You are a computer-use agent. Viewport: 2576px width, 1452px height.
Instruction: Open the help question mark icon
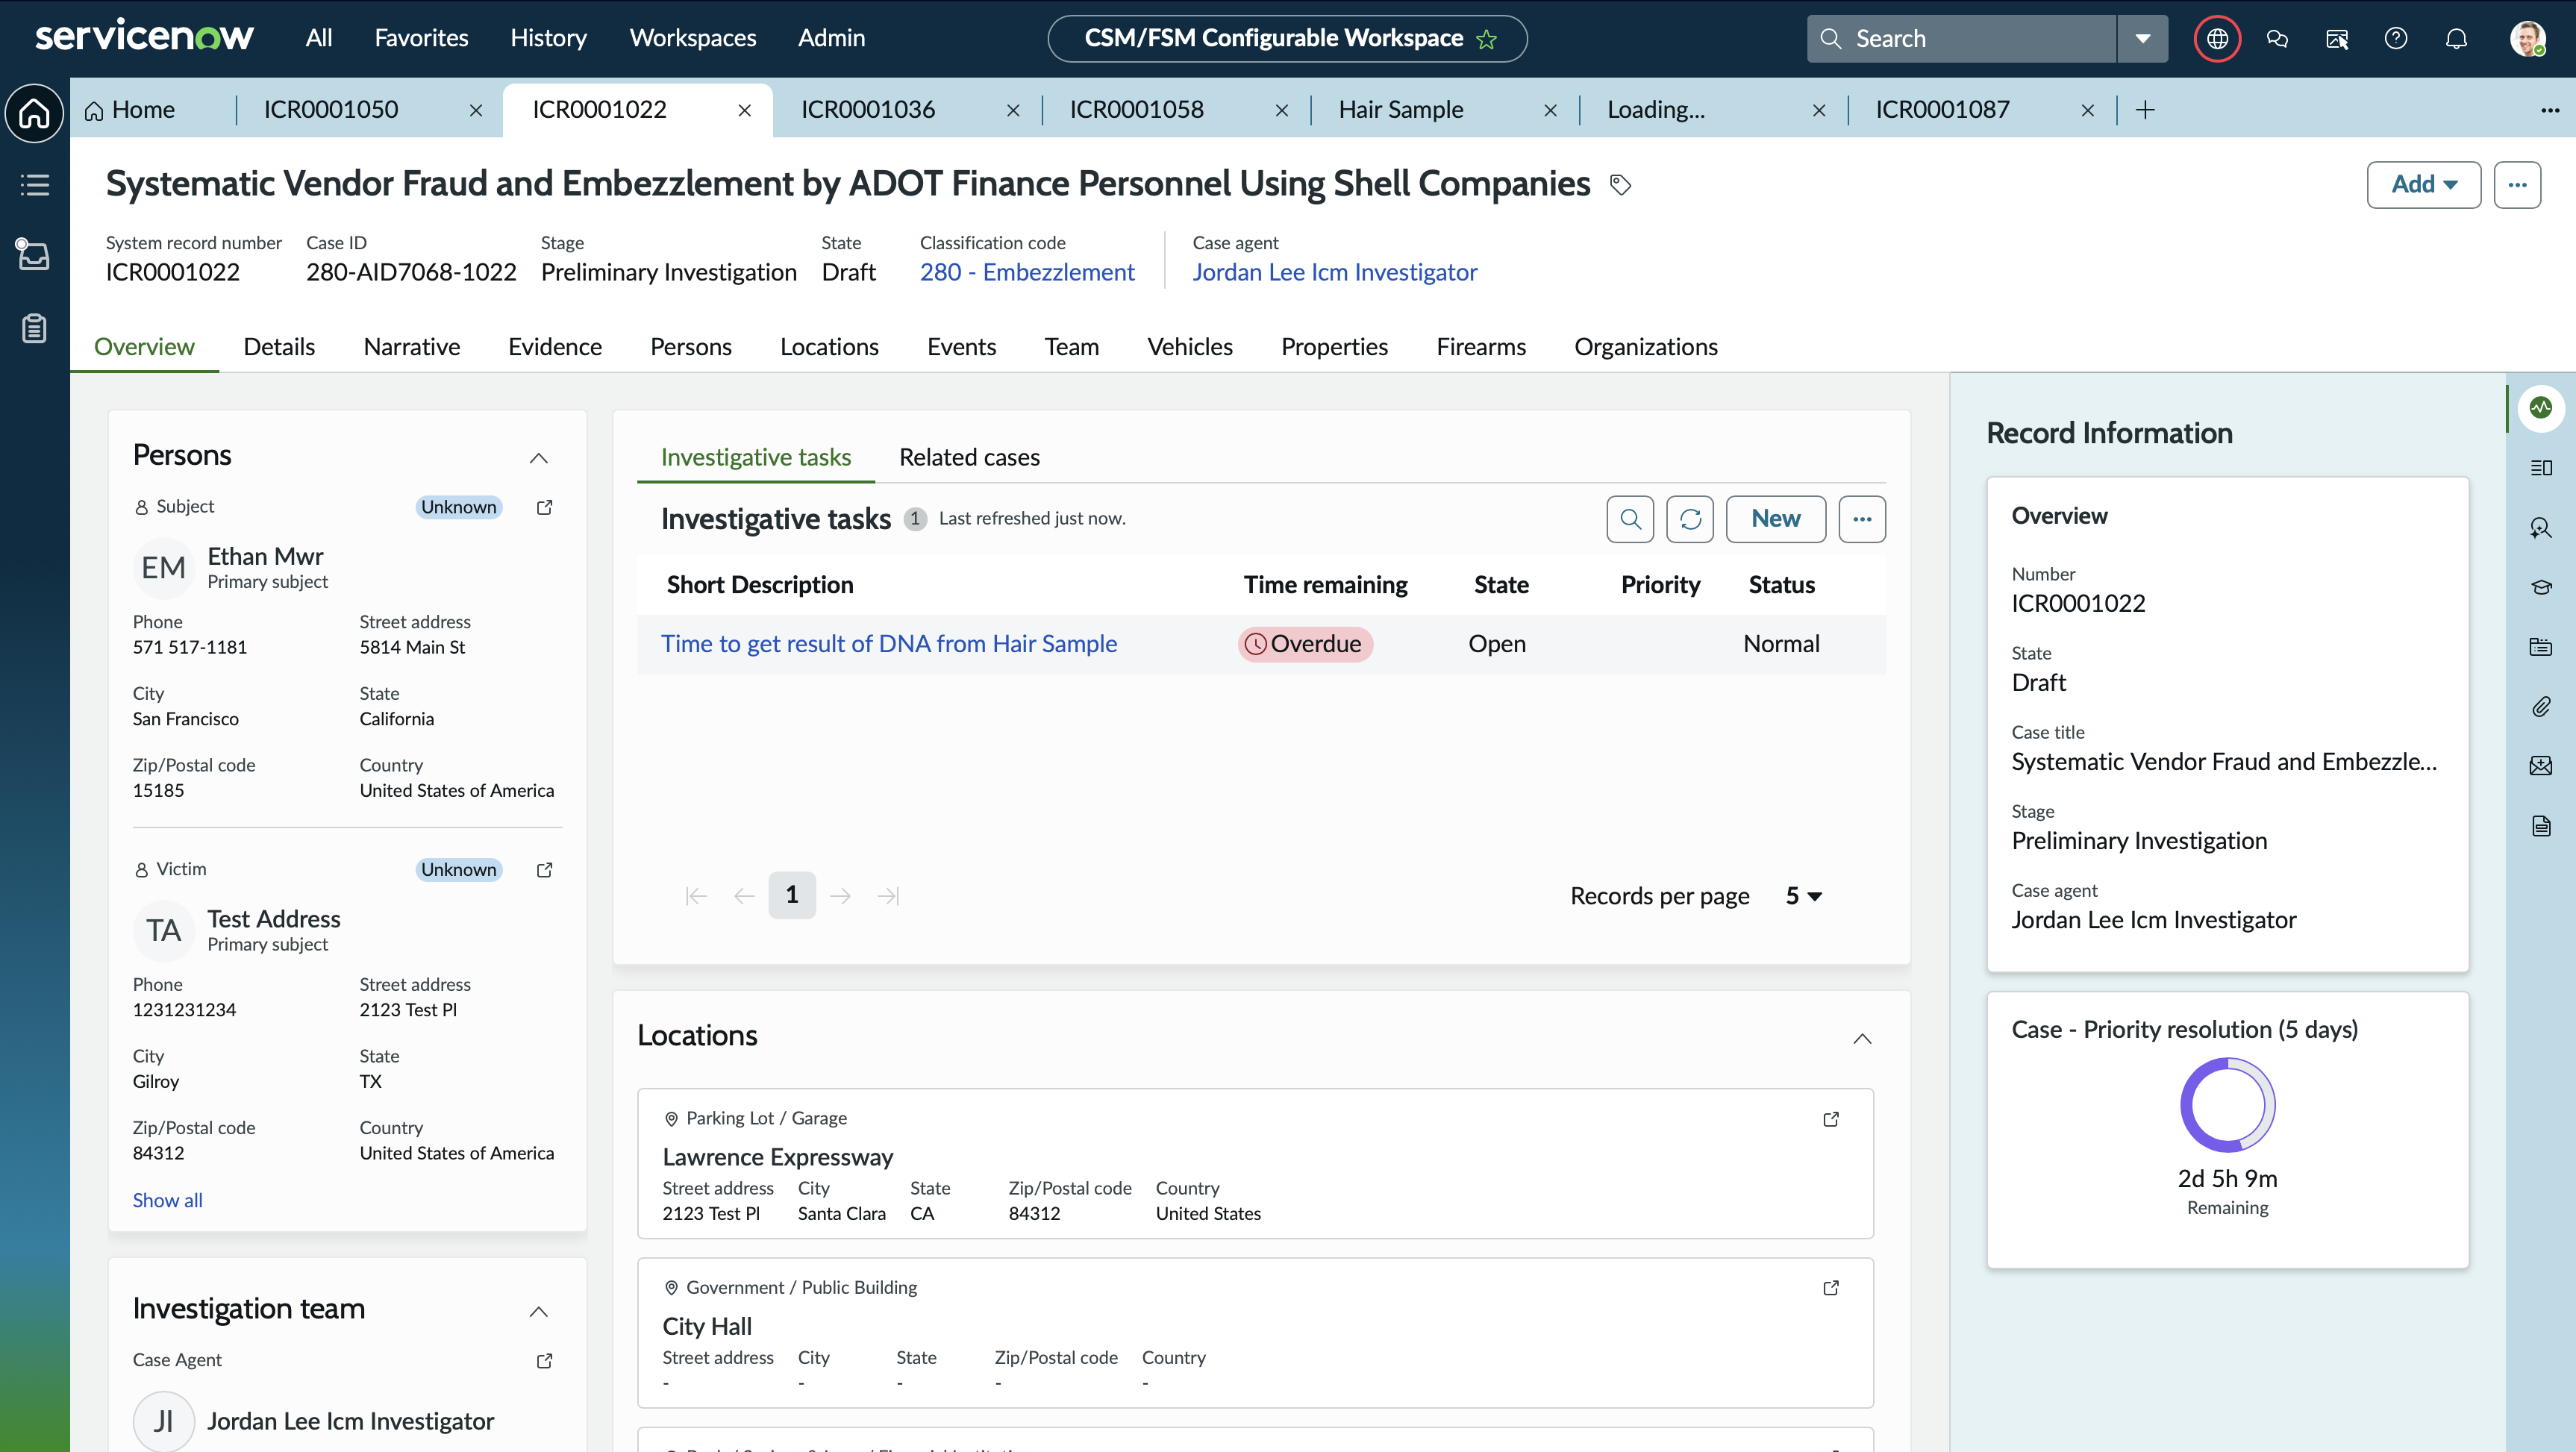2396,38
